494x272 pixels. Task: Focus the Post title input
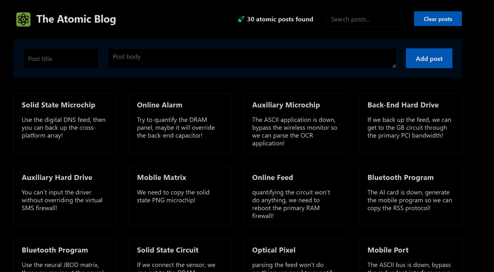pos(61,58)
